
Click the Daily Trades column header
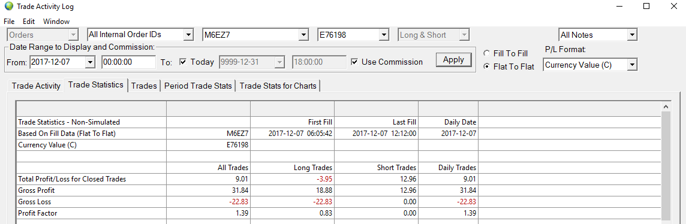pyautogui.click(x=457, y=168)
